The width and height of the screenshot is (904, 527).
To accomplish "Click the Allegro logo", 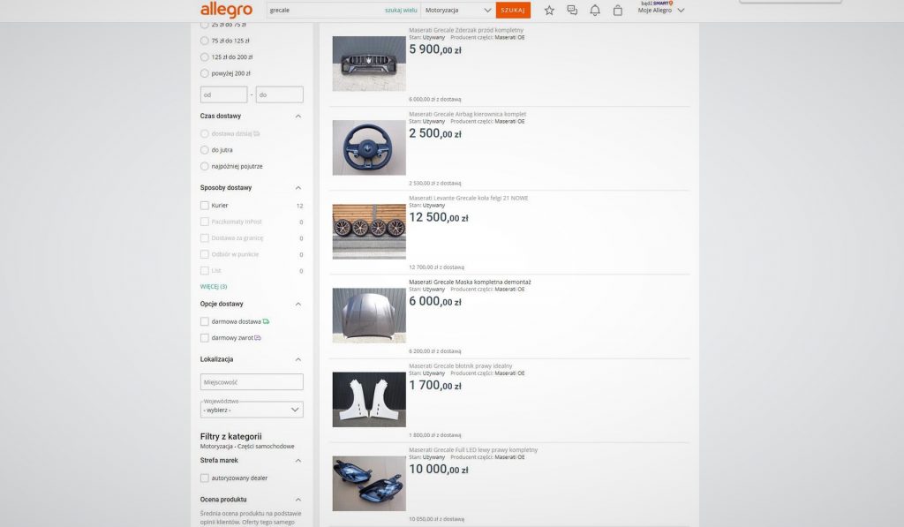I will pos(226,11).
